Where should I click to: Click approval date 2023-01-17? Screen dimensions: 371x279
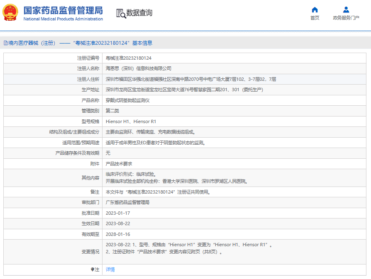(118, 213)
